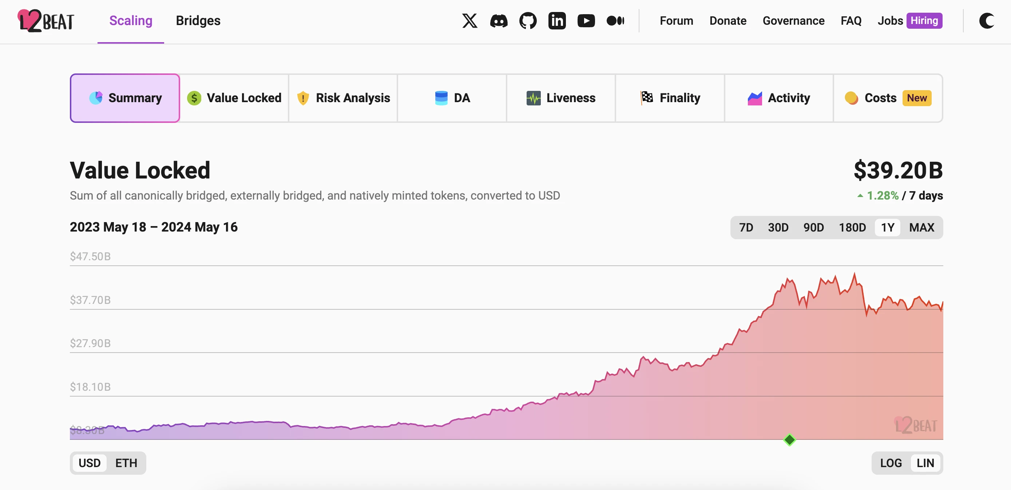Open the Discord icon link
This screenshot has height=490, width=1011.
[x=499, y=21]
